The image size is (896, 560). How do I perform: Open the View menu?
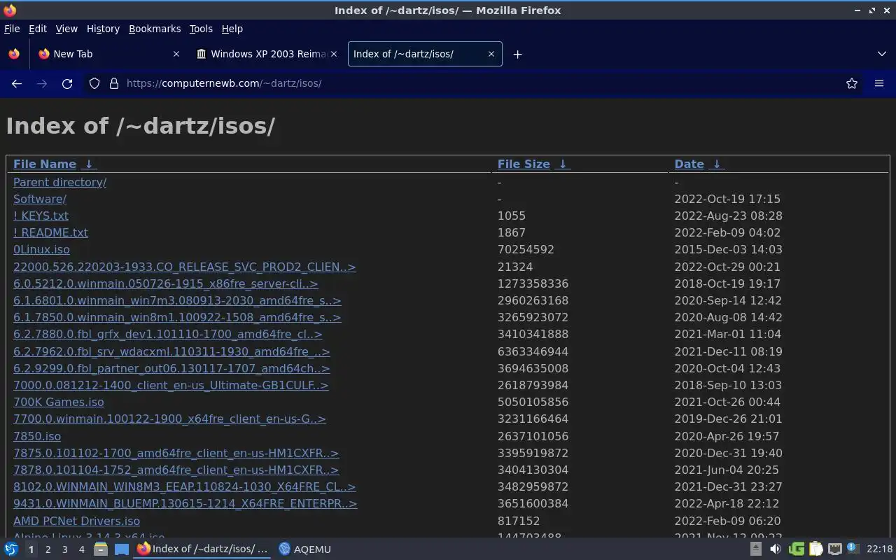point(66,29)
